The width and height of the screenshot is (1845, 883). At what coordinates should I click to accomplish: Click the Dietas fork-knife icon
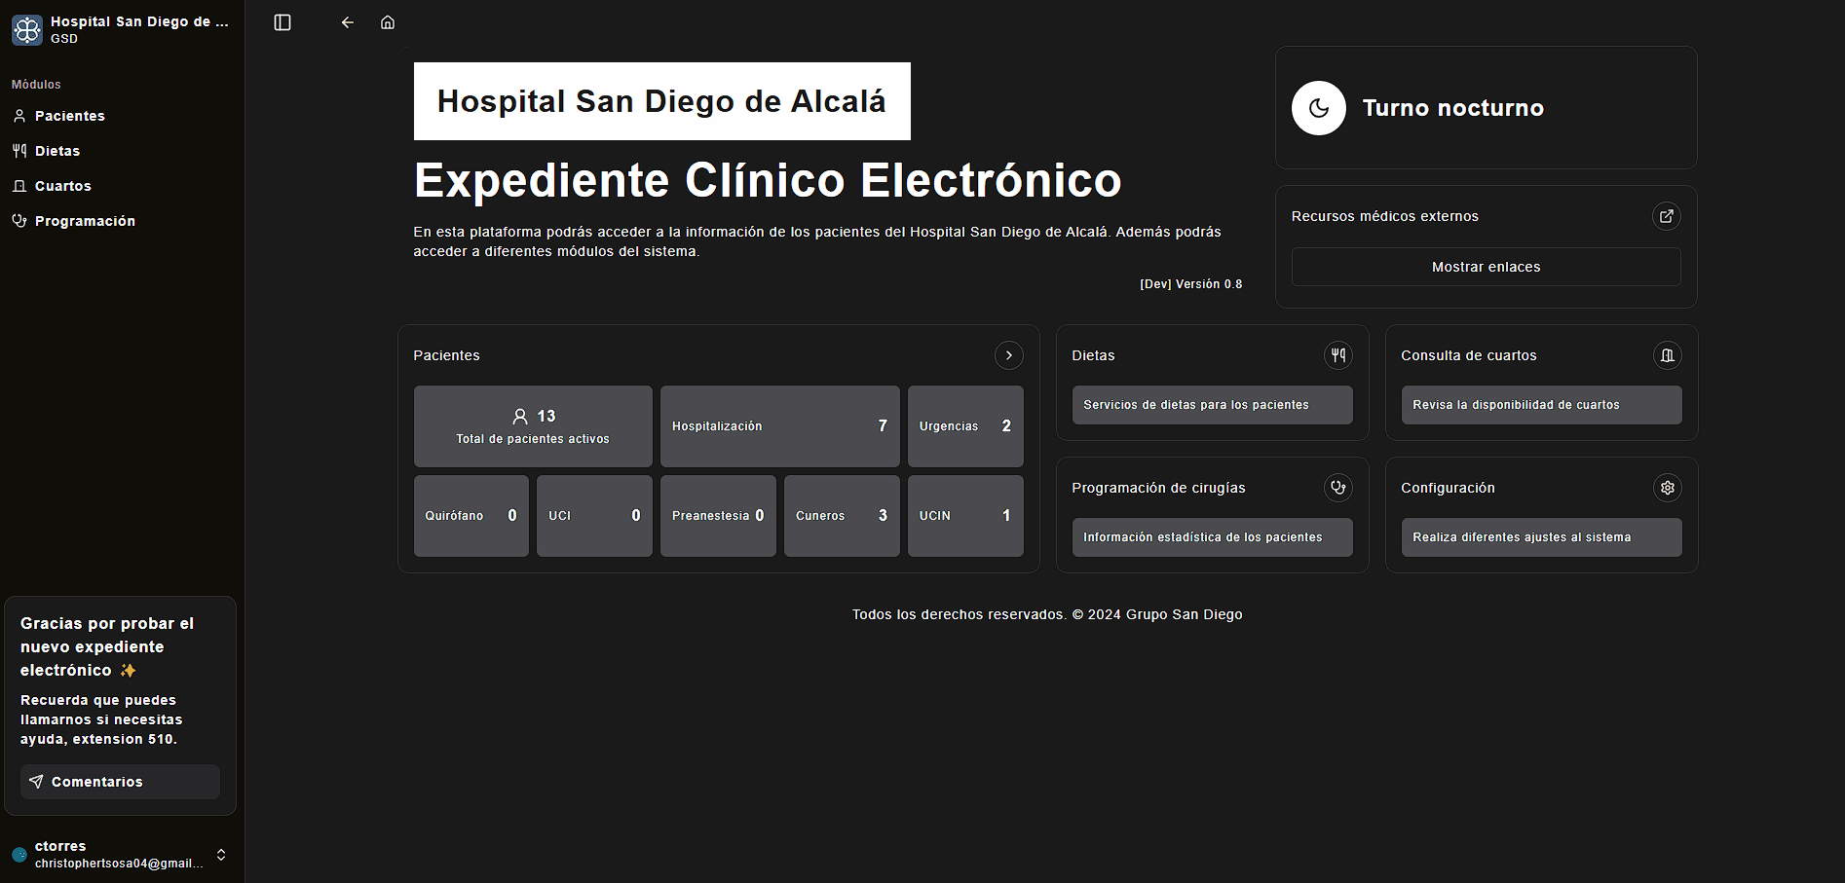coord(1338,355)
